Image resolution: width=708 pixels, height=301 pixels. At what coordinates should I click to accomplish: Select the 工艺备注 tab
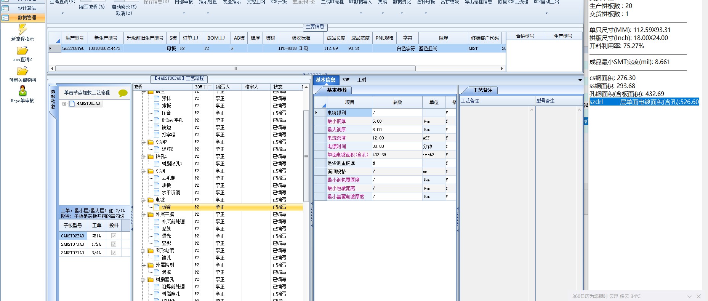(x=483, y=90)
